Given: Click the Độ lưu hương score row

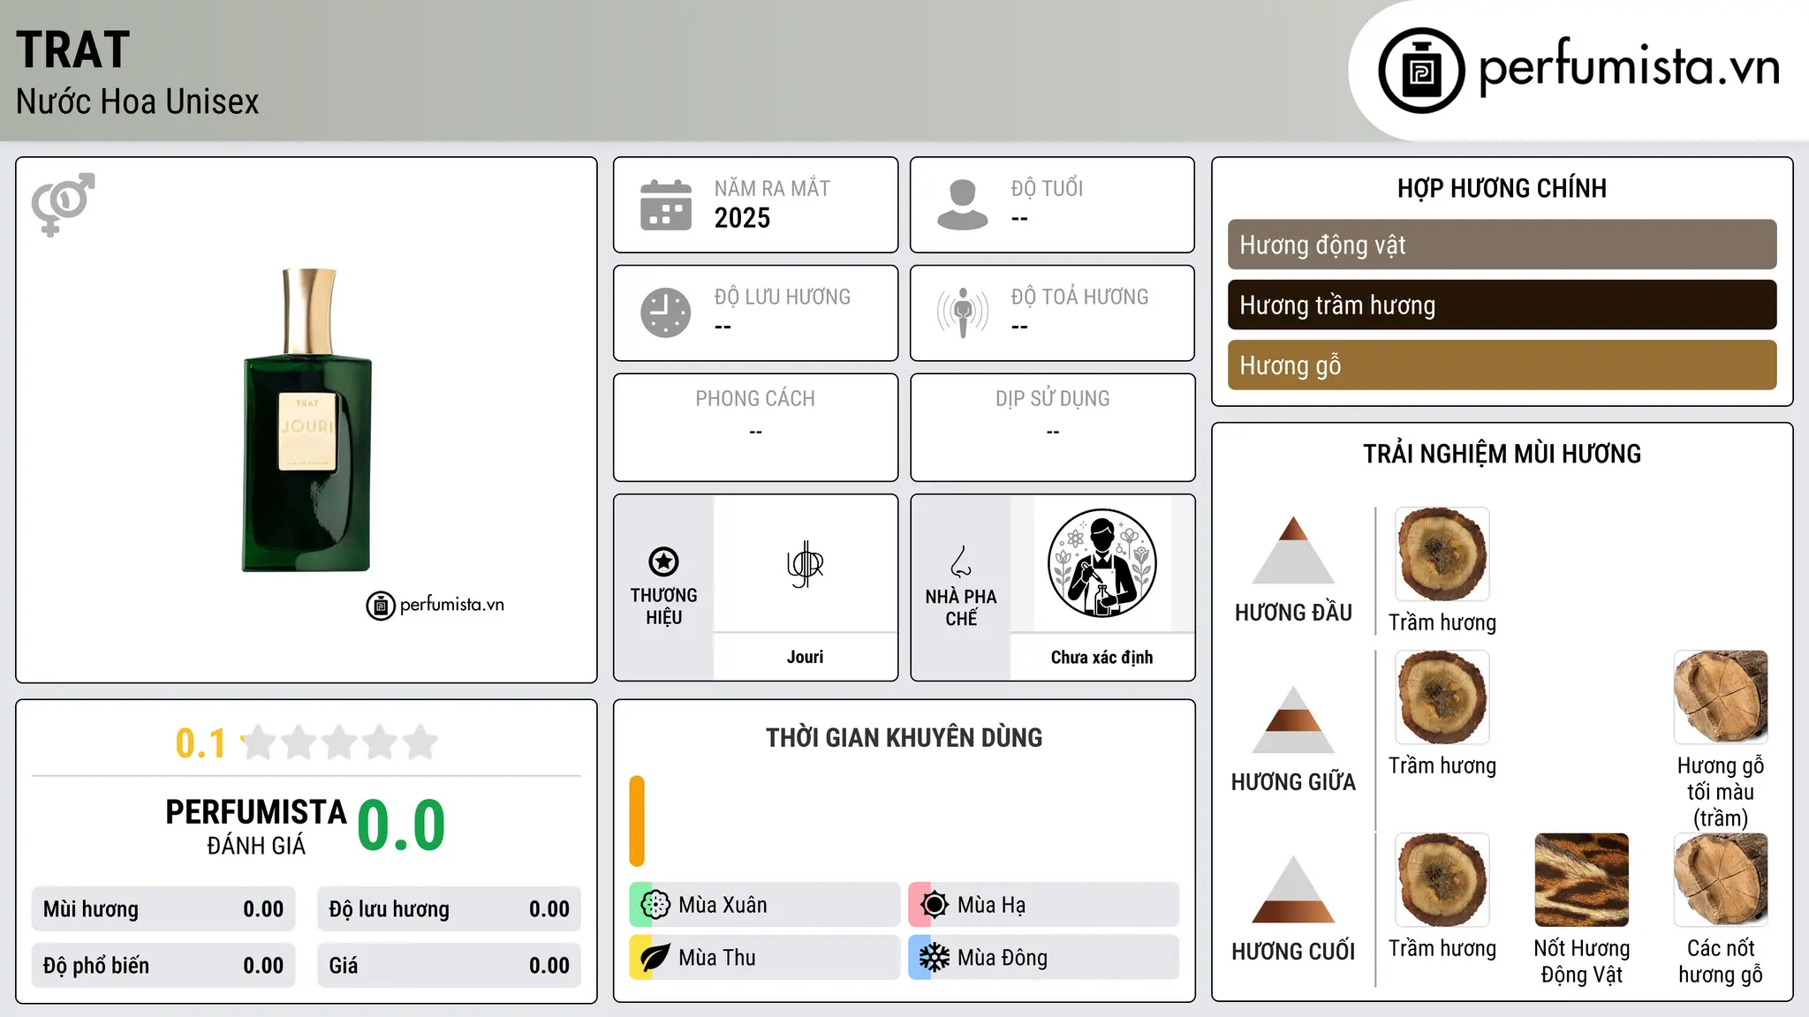Looking at the screenshot, I should [449, 908].
